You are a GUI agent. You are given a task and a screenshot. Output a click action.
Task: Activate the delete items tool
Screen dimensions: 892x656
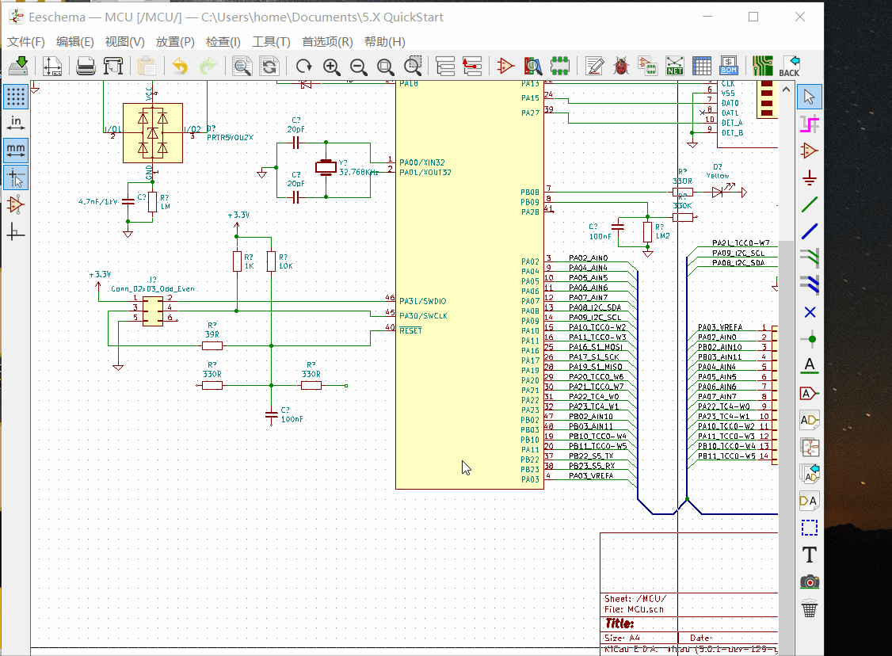click(810, 608)
